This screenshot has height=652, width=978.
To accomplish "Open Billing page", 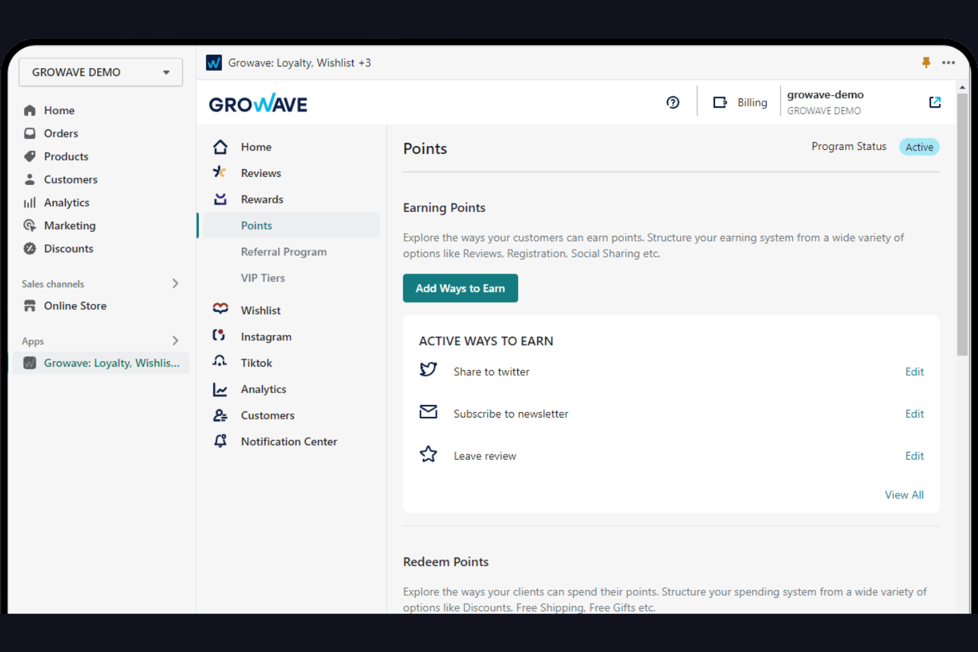I will tap(752, 102).
